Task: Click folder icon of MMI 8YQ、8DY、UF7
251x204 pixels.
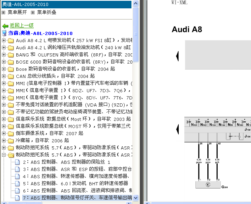Action: pos(11,98)
